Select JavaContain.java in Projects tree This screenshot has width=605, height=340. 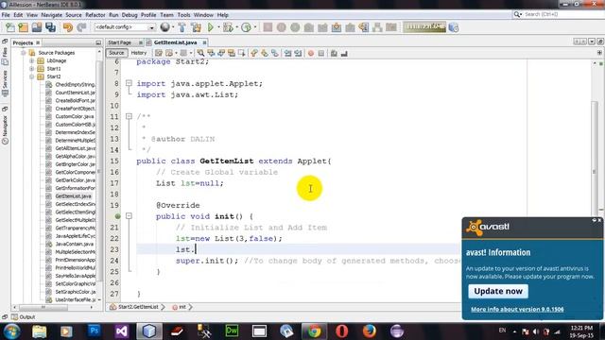coord(74,244)
